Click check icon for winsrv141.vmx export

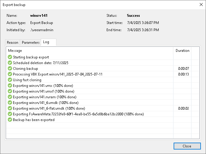pos(10,86)
